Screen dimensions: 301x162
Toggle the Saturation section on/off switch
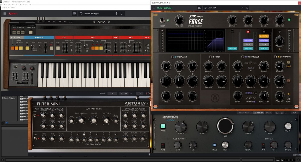(275, 57)
